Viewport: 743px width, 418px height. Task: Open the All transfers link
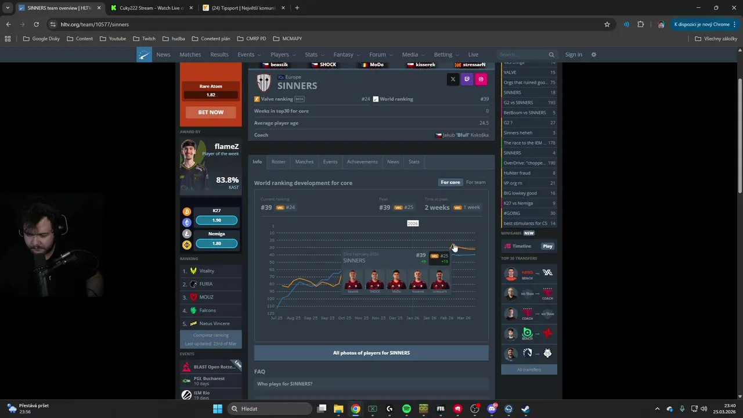[529, 369]
